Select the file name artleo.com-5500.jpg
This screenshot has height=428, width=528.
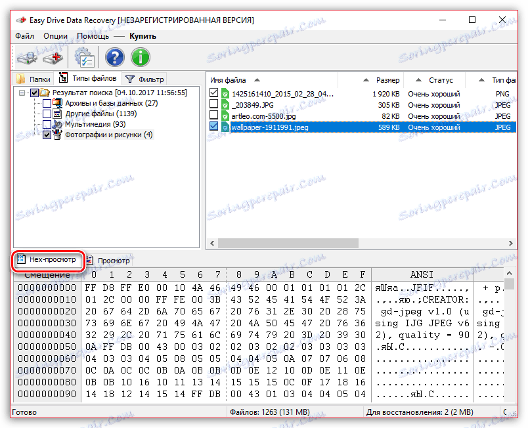[263, 116]
